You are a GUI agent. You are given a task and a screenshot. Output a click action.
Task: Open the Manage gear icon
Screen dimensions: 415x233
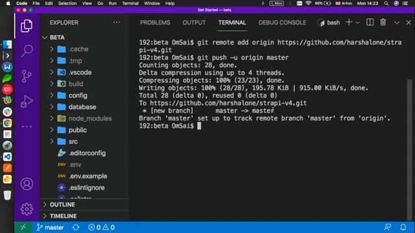coord(27,209)
